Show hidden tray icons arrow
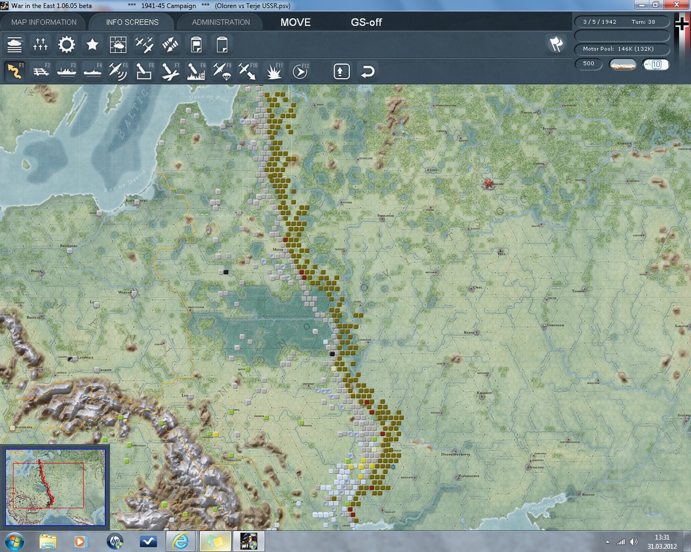The image size is (691, 552). 608,542
